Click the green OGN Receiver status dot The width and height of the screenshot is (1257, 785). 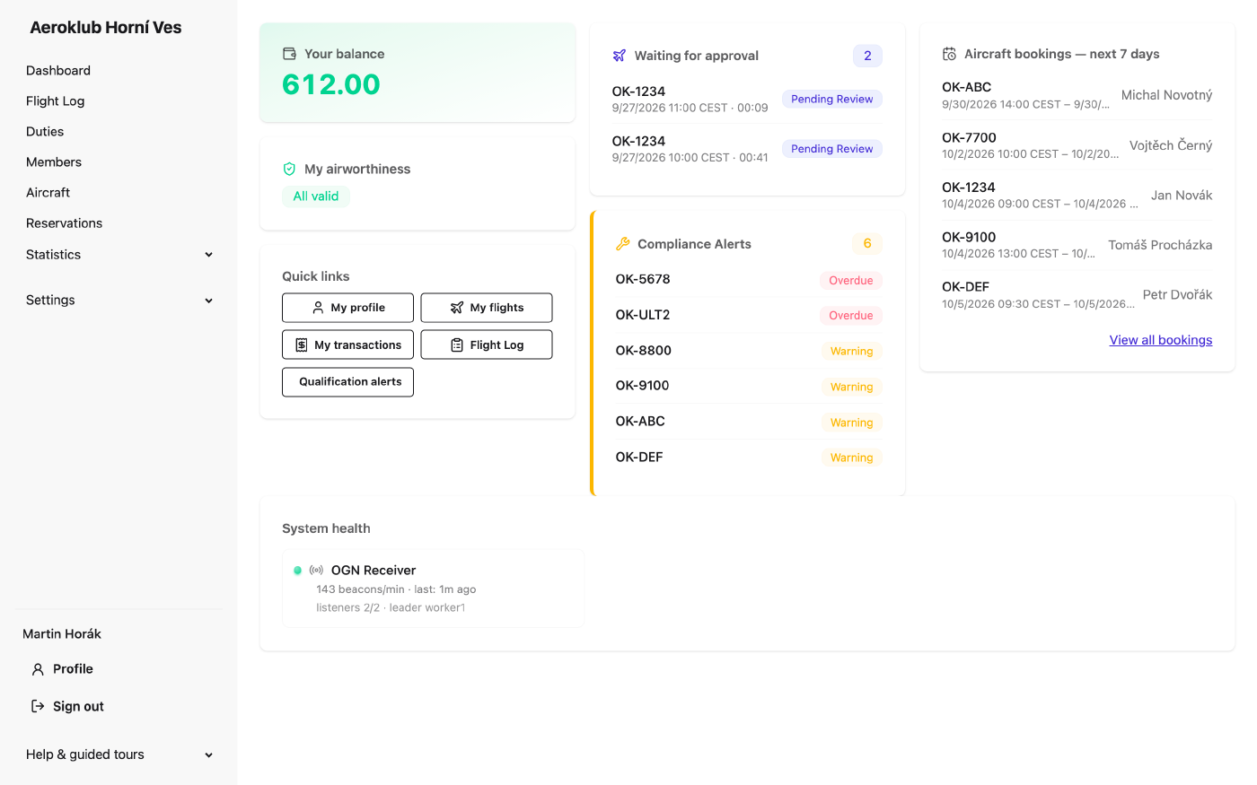298,570
